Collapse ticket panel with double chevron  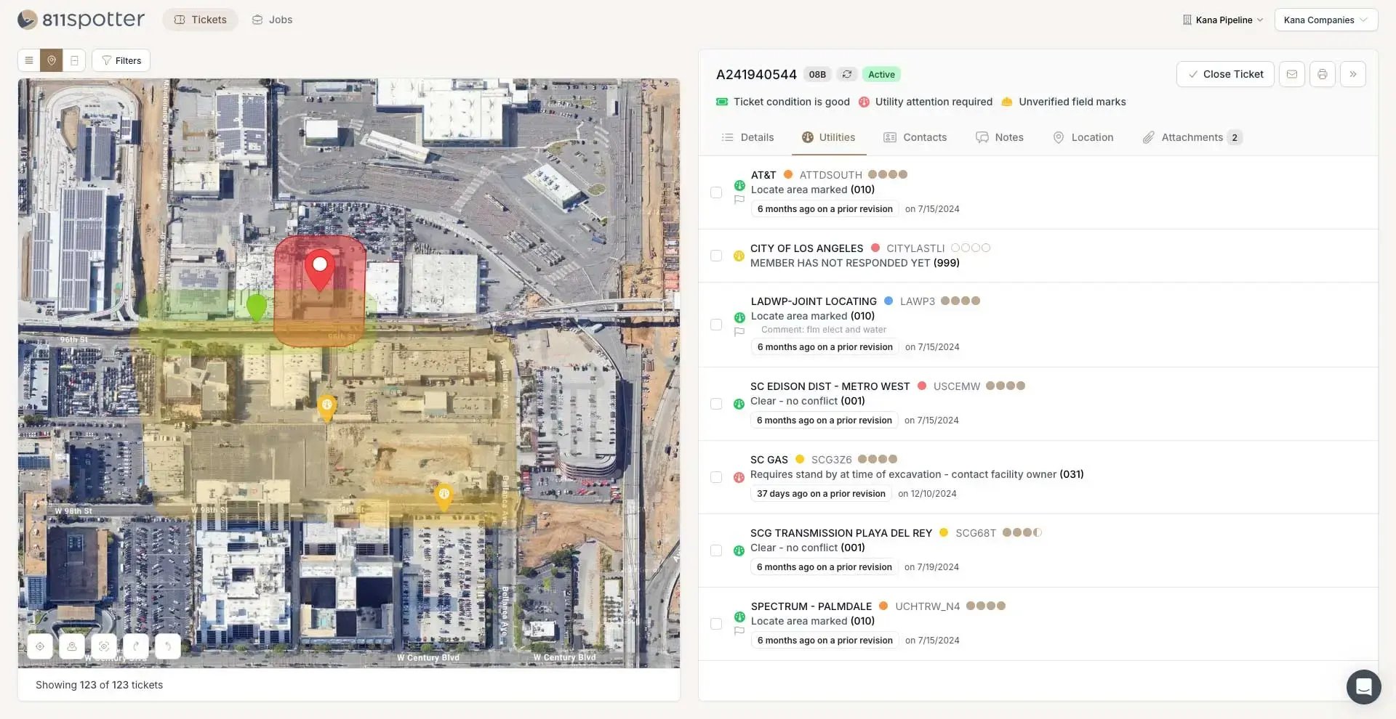coord(1353,74)
